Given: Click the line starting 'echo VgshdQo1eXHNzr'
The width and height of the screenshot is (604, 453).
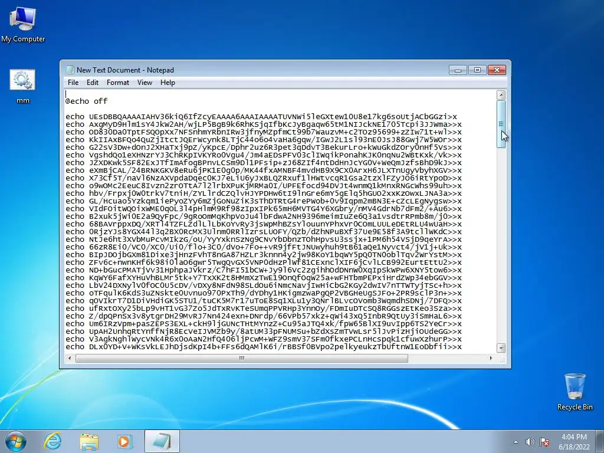Looking at the screenshot, I should click(x=264, y=155).
